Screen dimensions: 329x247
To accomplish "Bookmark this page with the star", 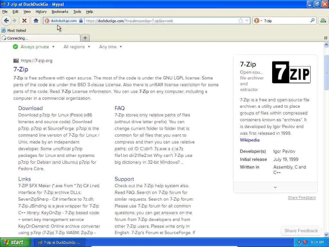I will [x=240, y=21].
